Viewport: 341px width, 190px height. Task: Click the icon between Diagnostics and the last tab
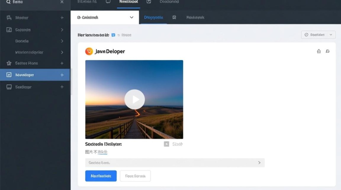pyautogui.click(x=174, y=17)
